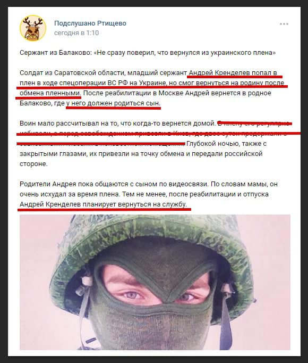Open the attached soldier photo
The width and height of the screenshot is (308, 363).
(155, 282)
